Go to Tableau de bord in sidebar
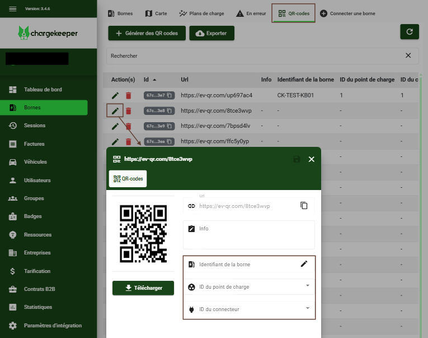 [x=44, y=90]
